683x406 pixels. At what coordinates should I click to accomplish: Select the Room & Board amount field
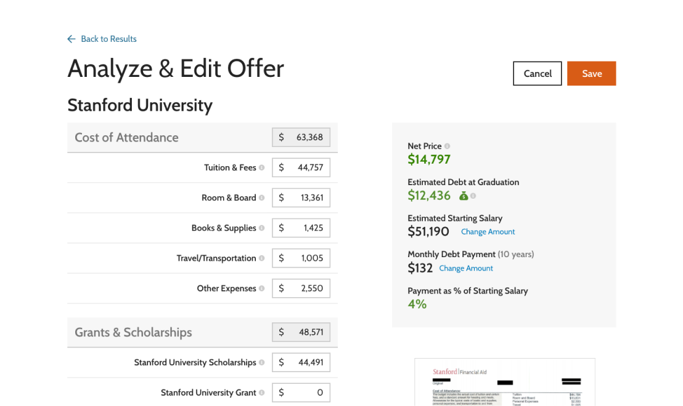[x=301, y=197]
